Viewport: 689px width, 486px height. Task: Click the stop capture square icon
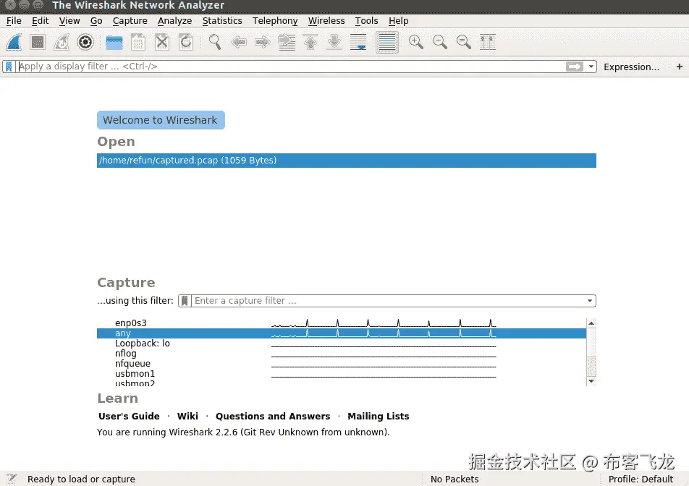click(x=38, y=42)
